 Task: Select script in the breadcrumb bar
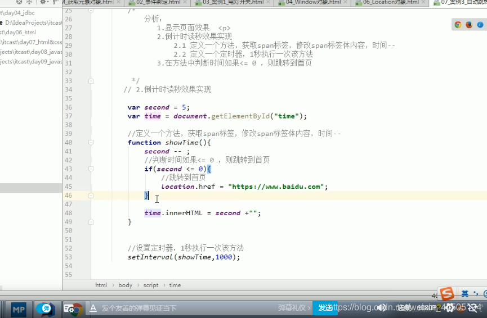pos(151,285)
